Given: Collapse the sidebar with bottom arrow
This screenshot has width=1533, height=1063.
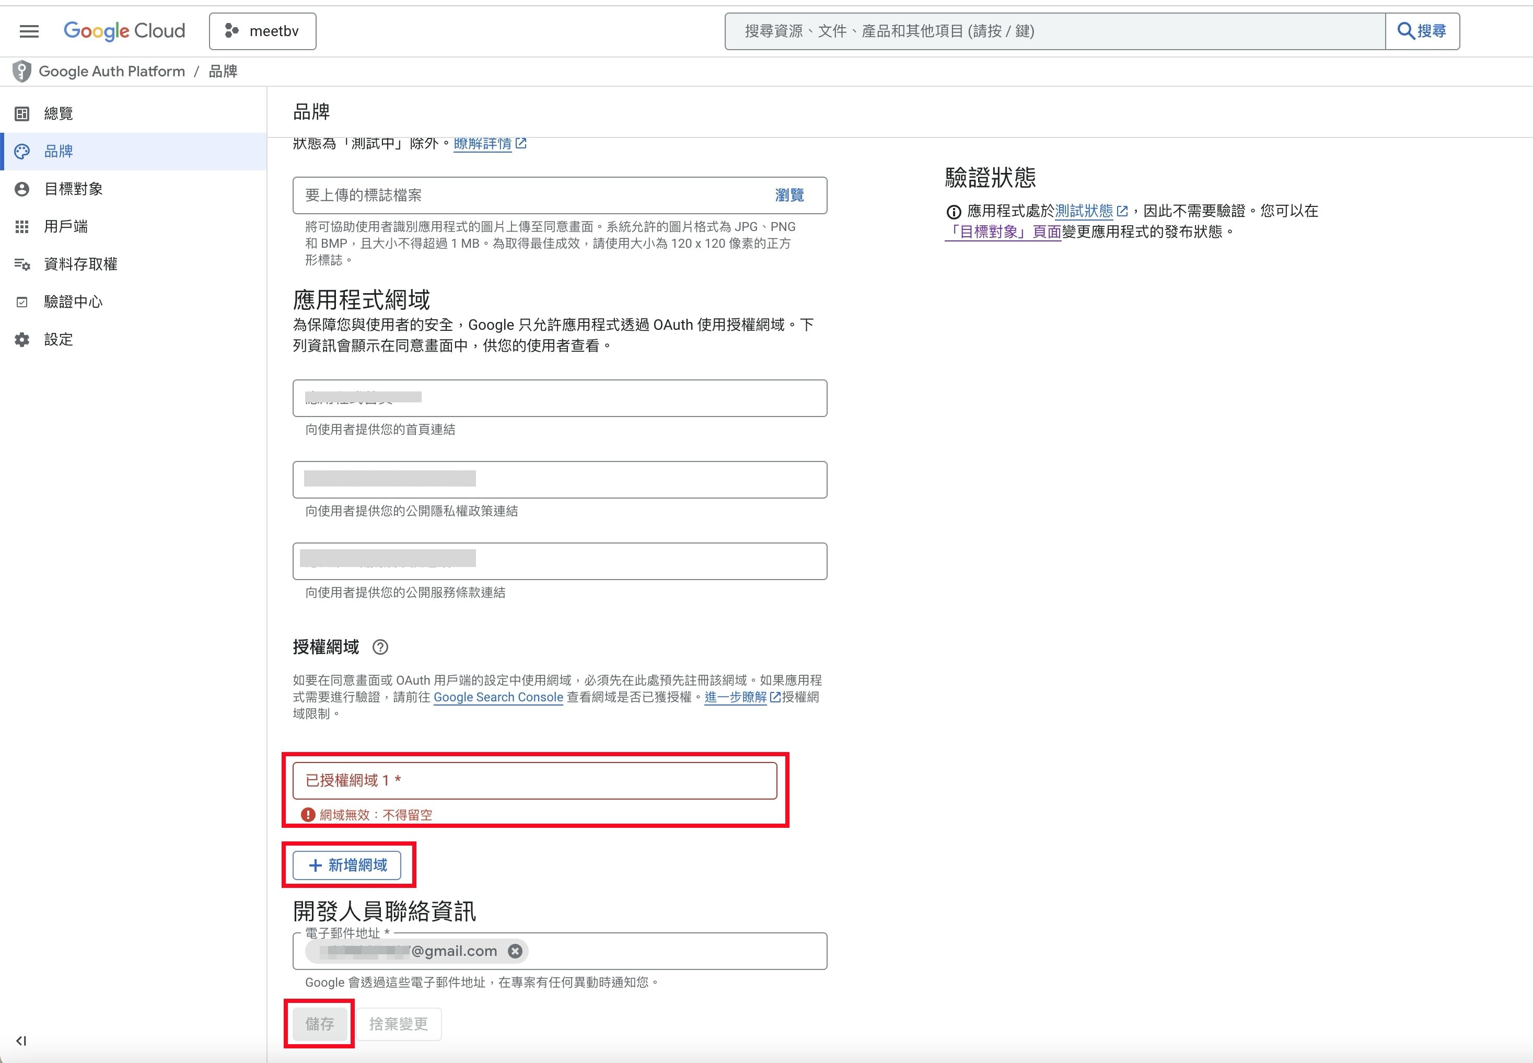Looking at the screenshot, I should [21, 1041].
